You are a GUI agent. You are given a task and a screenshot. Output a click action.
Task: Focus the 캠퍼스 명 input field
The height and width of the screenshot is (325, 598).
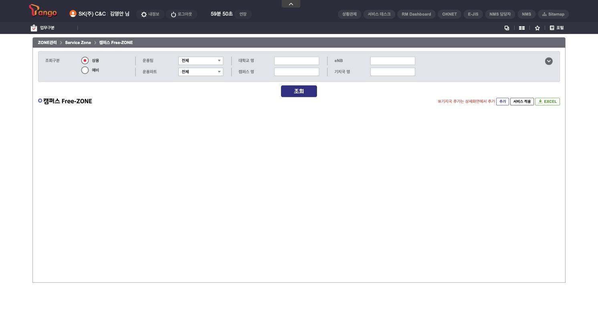click(297, 72)
